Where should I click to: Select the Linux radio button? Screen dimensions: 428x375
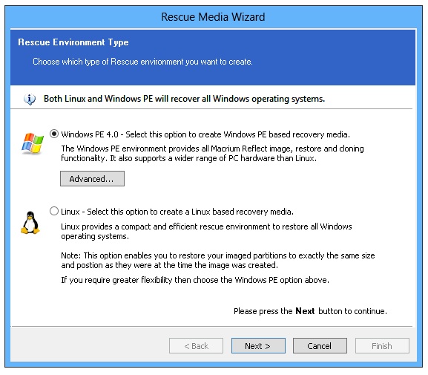54,212
